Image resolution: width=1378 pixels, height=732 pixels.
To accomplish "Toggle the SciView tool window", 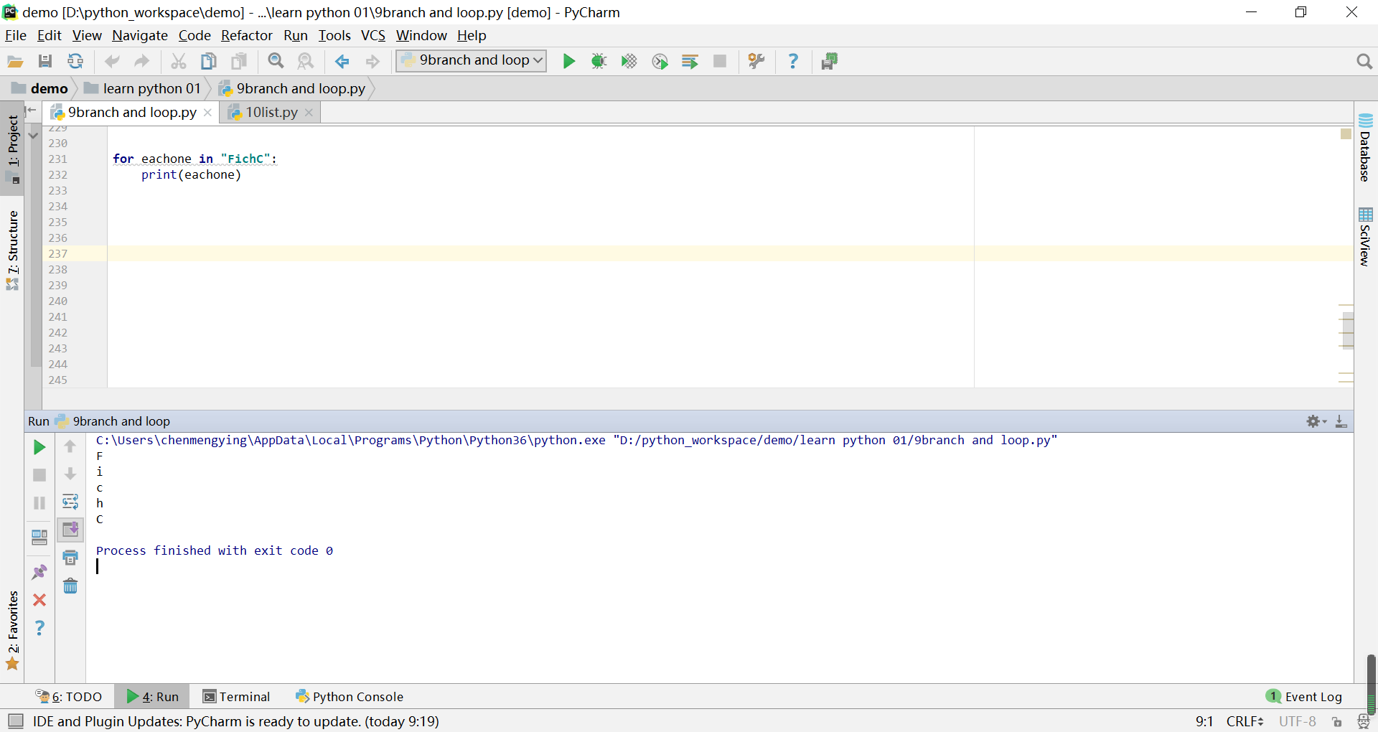I will coord(1365,237).
